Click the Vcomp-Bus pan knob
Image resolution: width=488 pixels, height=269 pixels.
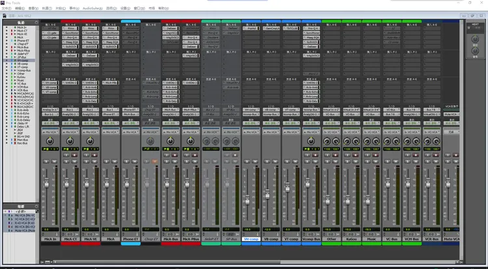coord(311,141)
